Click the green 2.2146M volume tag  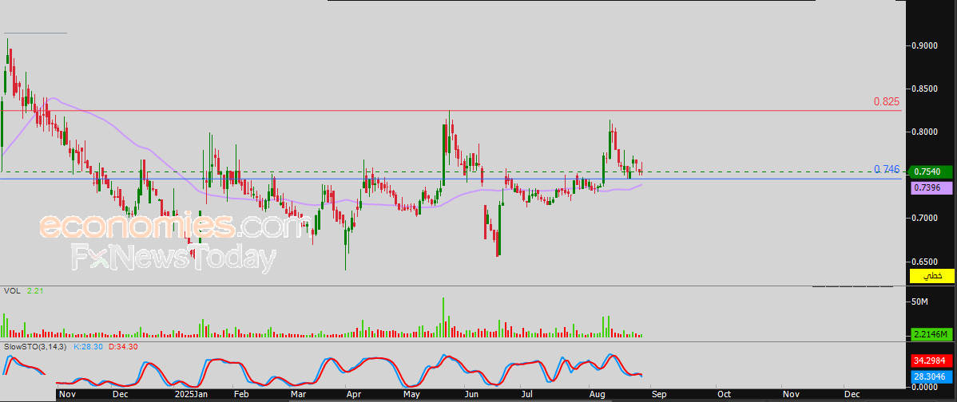pyautogui.click(x=931, y=334)
